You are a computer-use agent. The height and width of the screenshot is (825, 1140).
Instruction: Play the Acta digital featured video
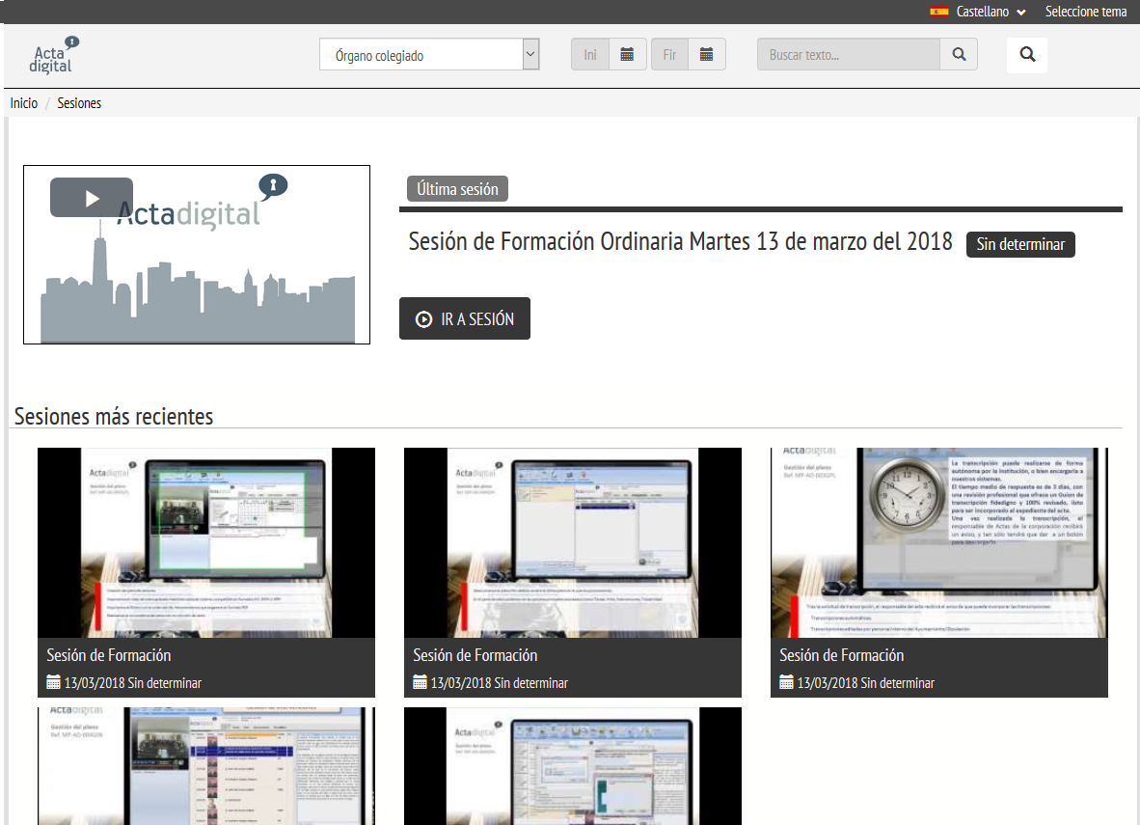pyautogui.click(x=92, y=198)
